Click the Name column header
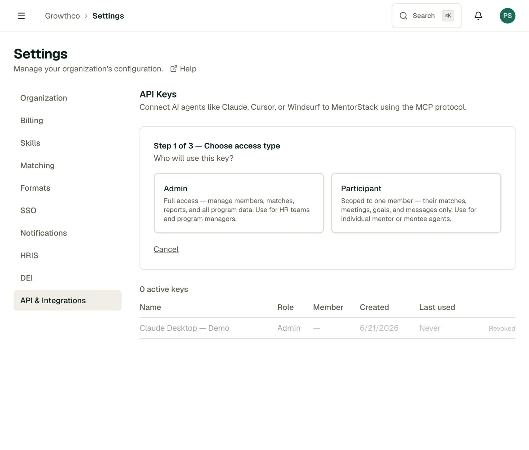The width and height of the screenshot is (529, 450). (x=150, y=307)
